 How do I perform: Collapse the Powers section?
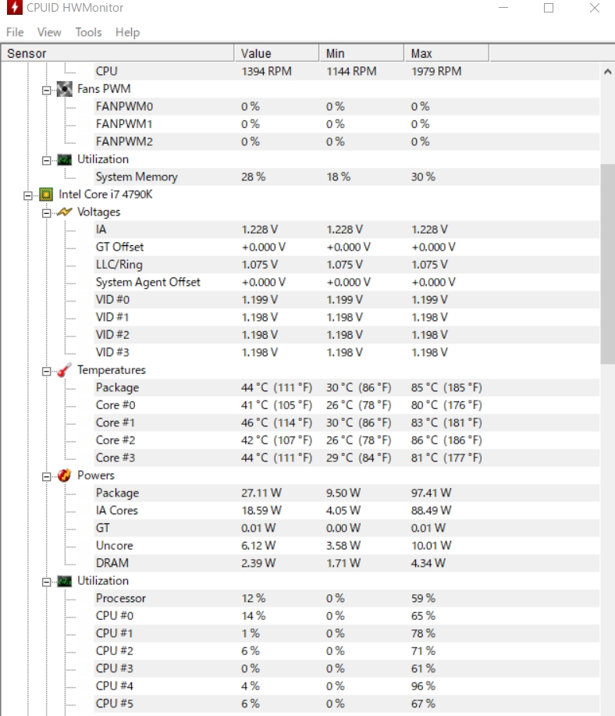[x=47, y=476]
